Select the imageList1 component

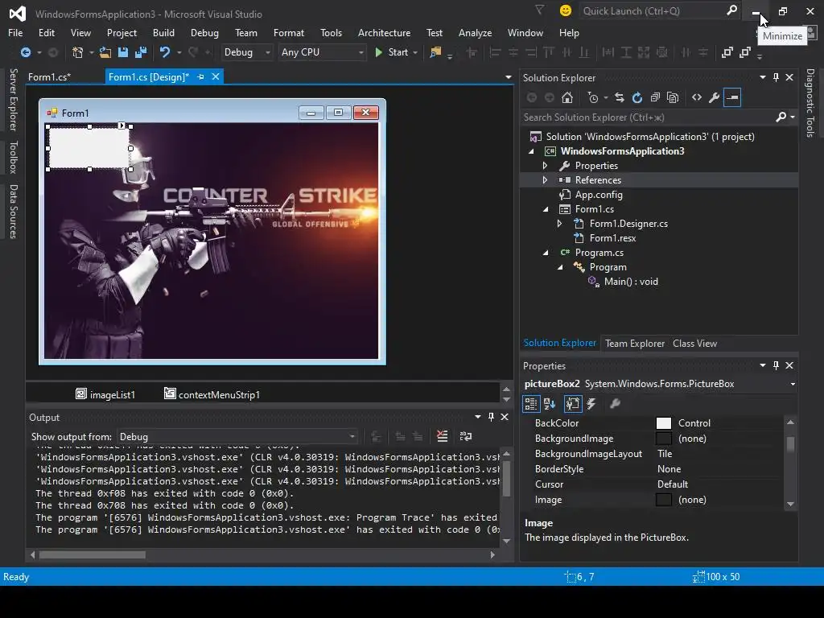pos(105,394)
